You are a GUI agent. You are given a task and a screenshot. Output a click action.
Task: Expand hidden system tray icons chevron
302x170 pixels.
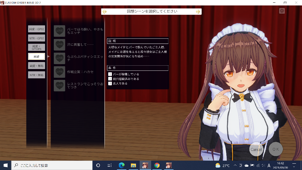235,165
